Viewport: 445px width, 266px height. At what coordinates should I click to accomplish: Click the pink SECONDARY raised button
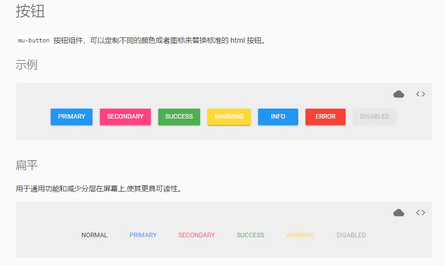click(125, 117)
